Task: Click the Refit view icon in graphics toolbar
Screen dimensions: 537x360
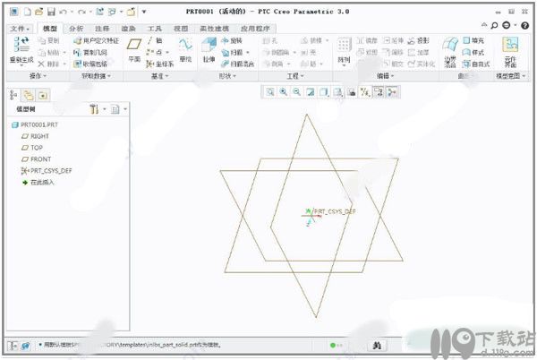Action: point(270,92)
